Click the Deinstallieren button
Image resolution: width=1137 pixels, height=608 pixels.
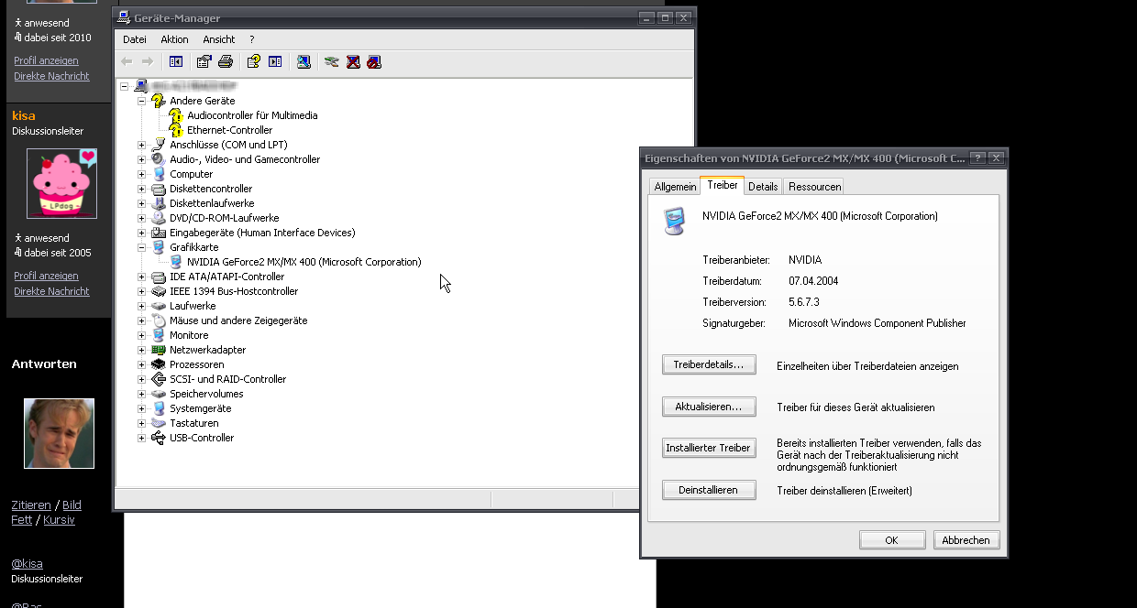(709, 490)
